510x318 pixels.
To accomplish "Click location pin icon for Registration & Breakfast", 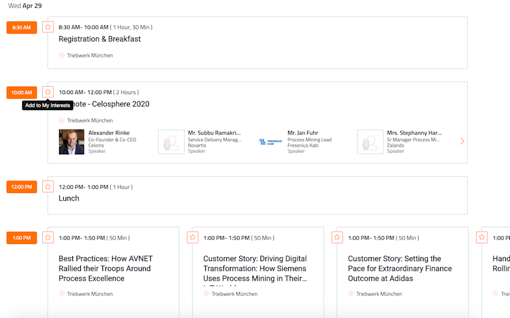I will coord(61,55).
